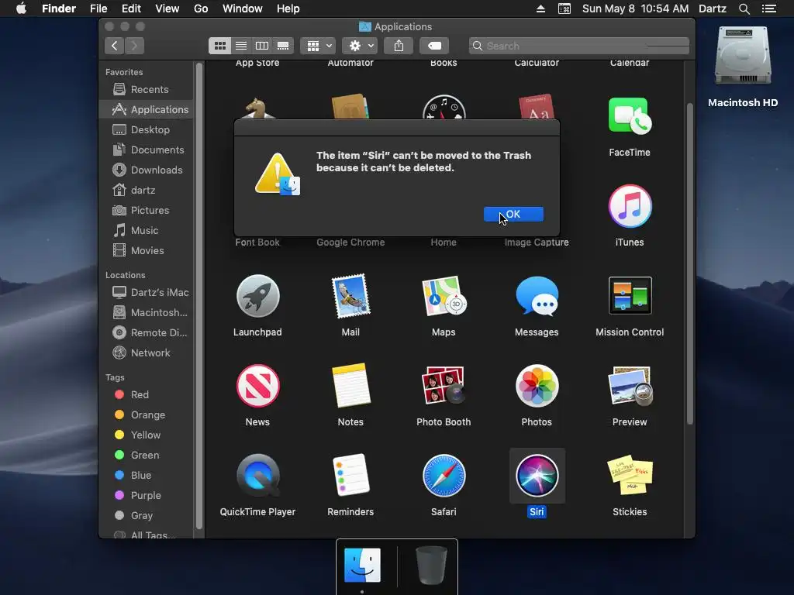Filter by the Blue tag
This screenshot has width=794, height=595.
click(x=147, y=476)
